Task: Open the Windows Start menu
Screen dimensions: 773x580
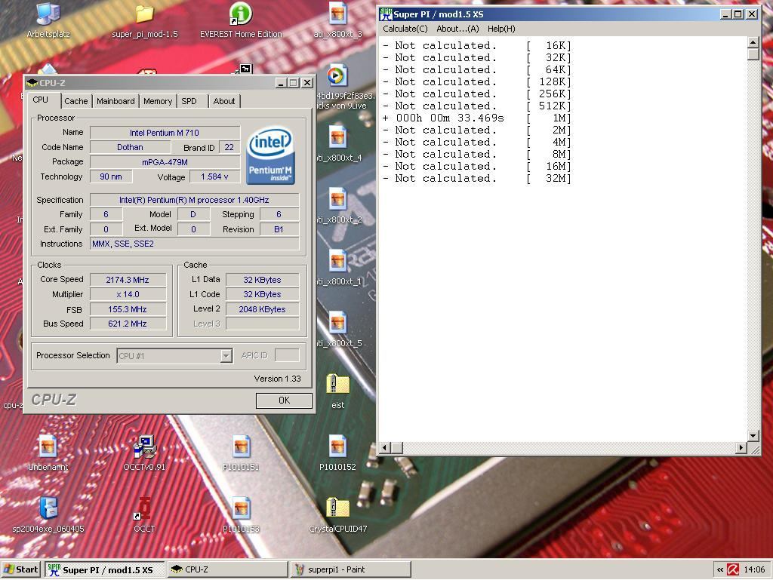Action: pyautogui.click(x=21, y=569)
